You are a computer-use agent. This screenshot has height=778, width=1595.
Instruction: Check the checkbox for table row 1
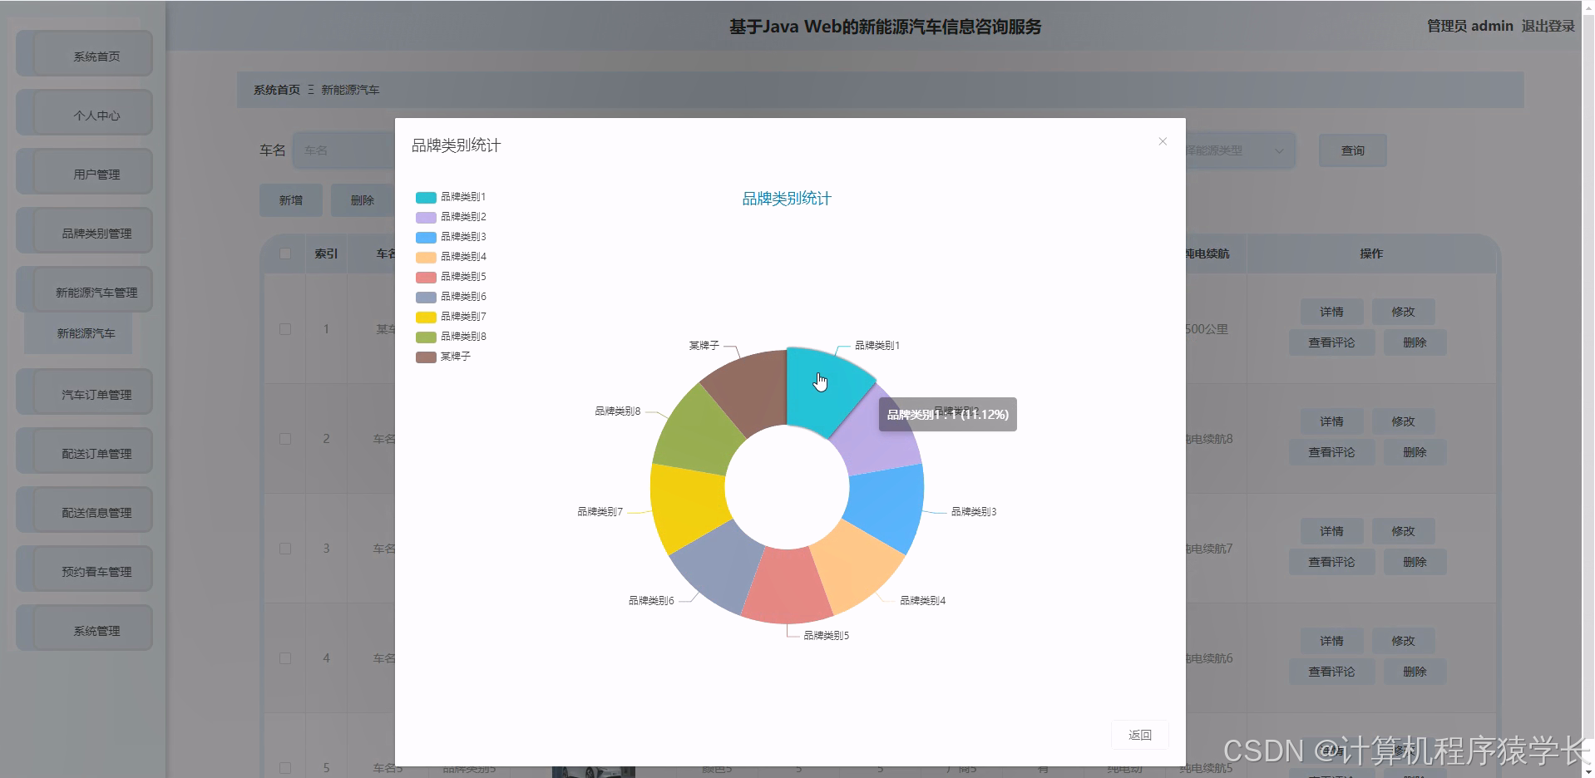point(285,328)
